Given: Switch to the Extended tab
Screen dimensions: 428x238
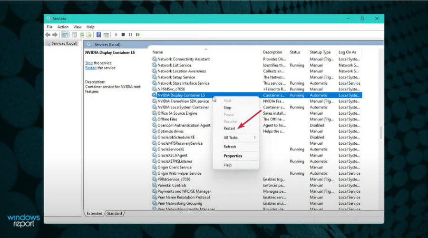Looking at the screenshot, I should (95, 213).
